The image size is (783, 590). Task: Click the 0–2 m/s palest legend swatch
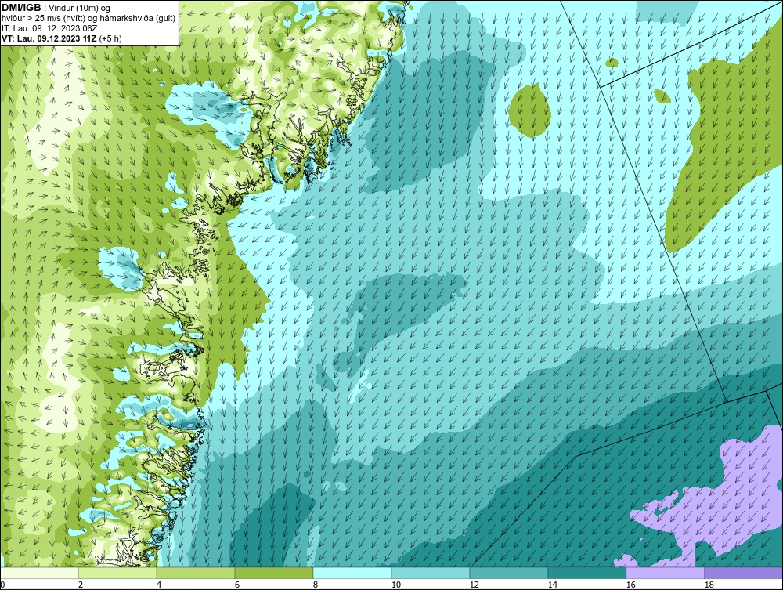39,573
